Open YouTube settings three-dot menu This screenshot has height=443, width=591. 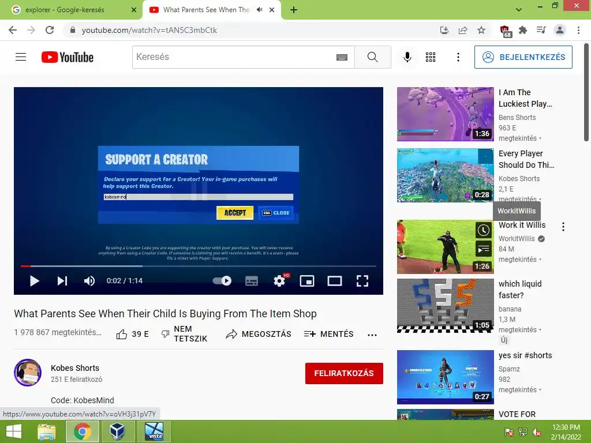[x=458, y=57]
